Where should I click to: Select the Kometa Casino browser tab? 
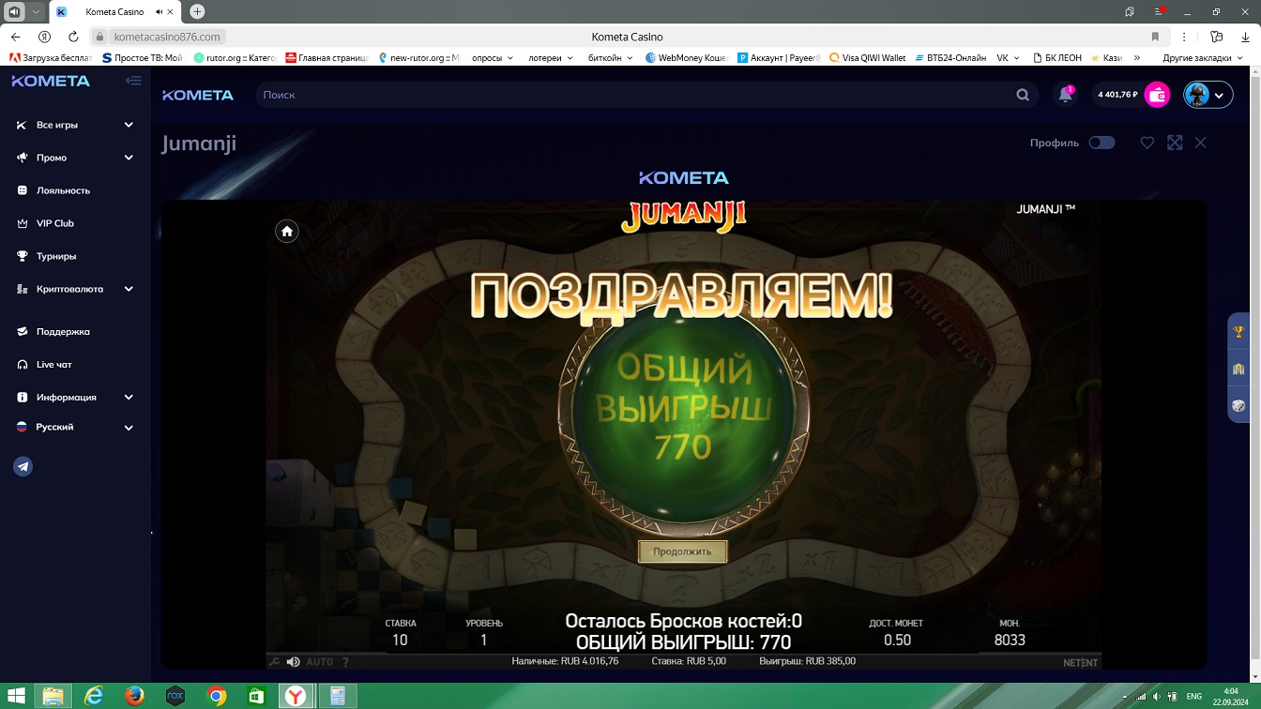coord(114,12)
